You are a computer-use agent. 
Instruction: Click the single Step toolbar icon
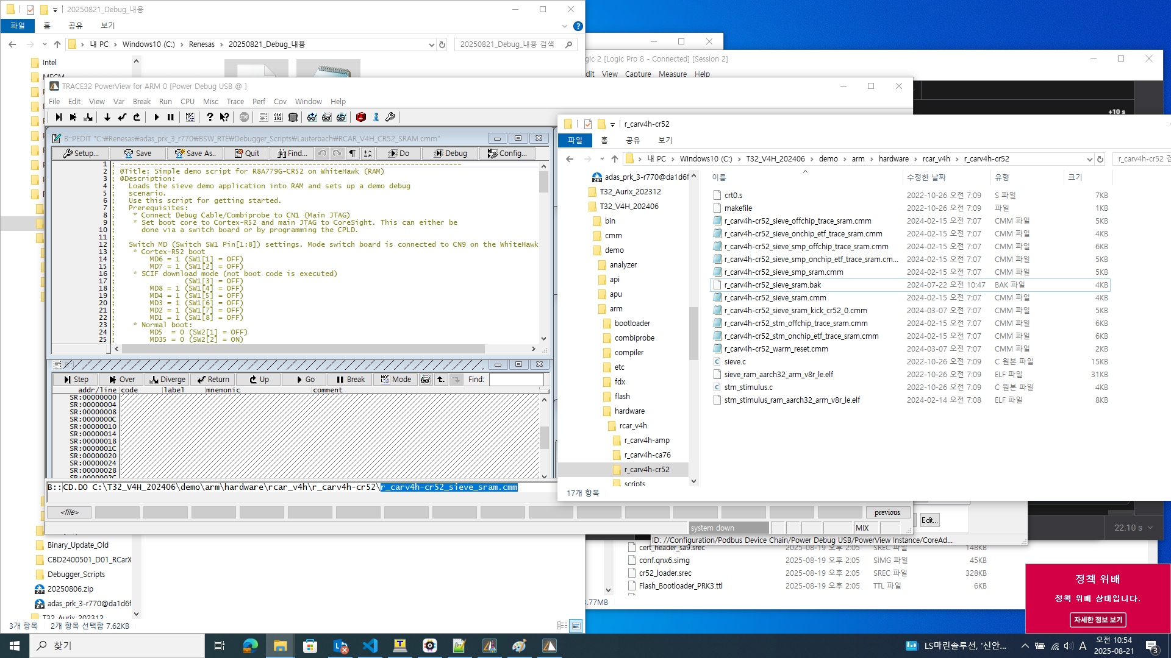[x=59, y=117]
